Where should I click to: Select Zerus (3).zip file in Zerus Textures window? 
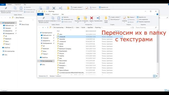tap(24, 25)
